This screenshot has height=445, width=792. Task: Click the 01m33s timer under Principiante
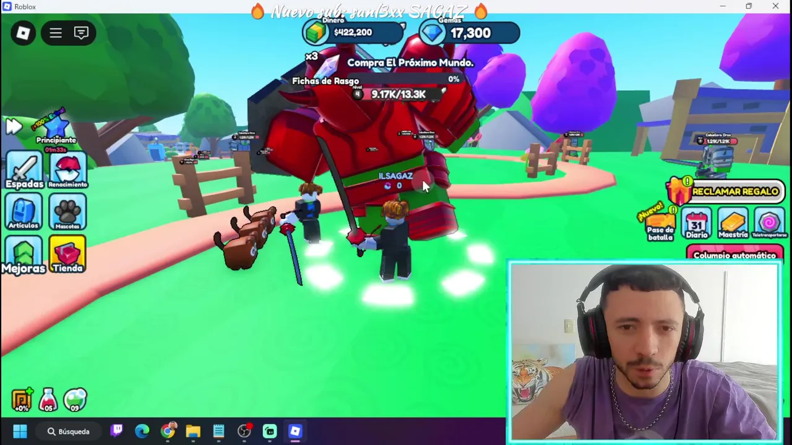(x=56, y=150)
